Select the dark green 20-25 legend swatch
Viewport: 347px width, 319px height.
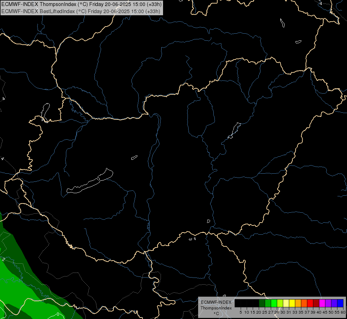[262, 303]
